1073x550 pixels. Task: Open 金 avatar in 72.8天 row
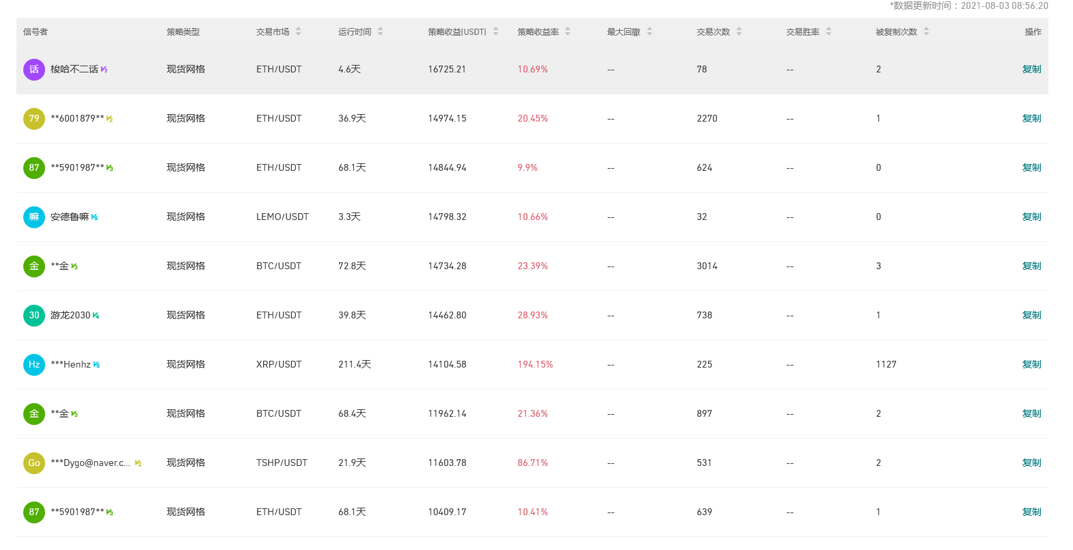(x=34, y=266)
